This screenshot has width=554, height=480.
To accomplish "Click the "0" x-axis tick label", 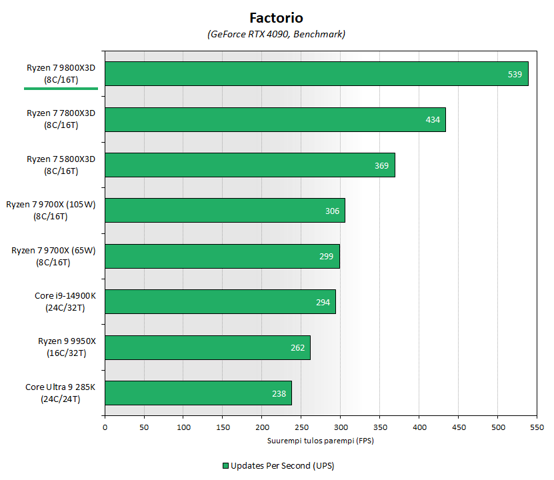I will tap(105, 427).
